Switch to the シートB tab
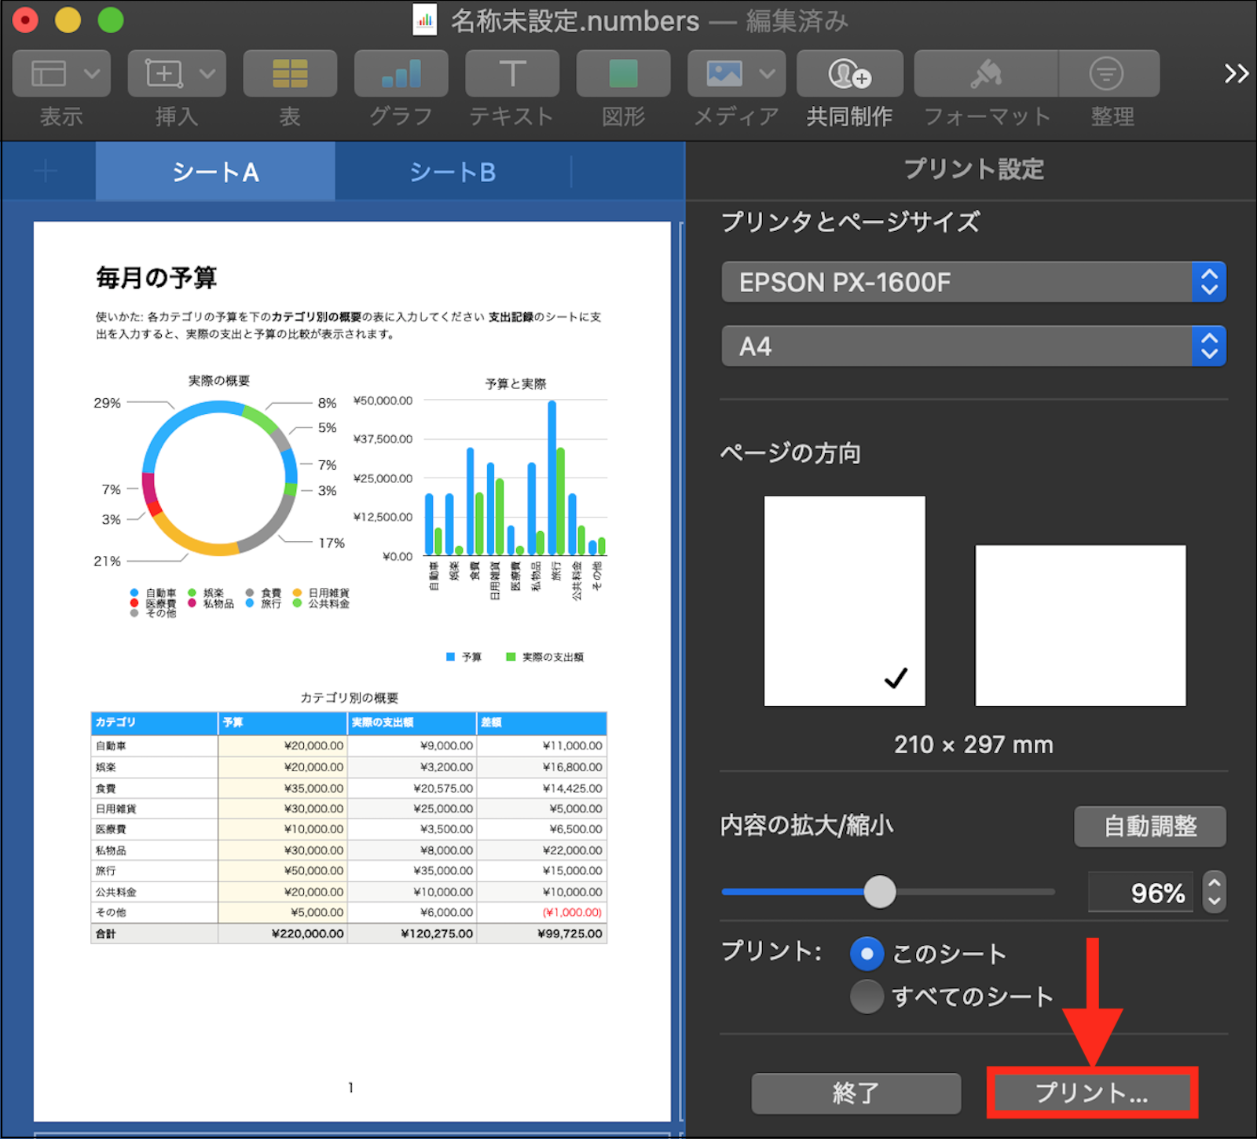 [x=453, y=172]
